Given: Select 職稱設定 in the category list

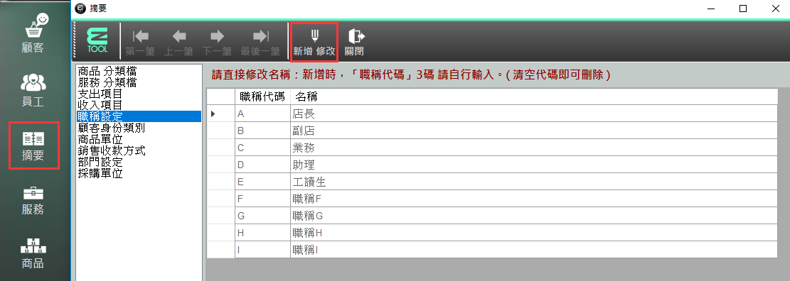Looking at the screenshot, I should 139,116.
